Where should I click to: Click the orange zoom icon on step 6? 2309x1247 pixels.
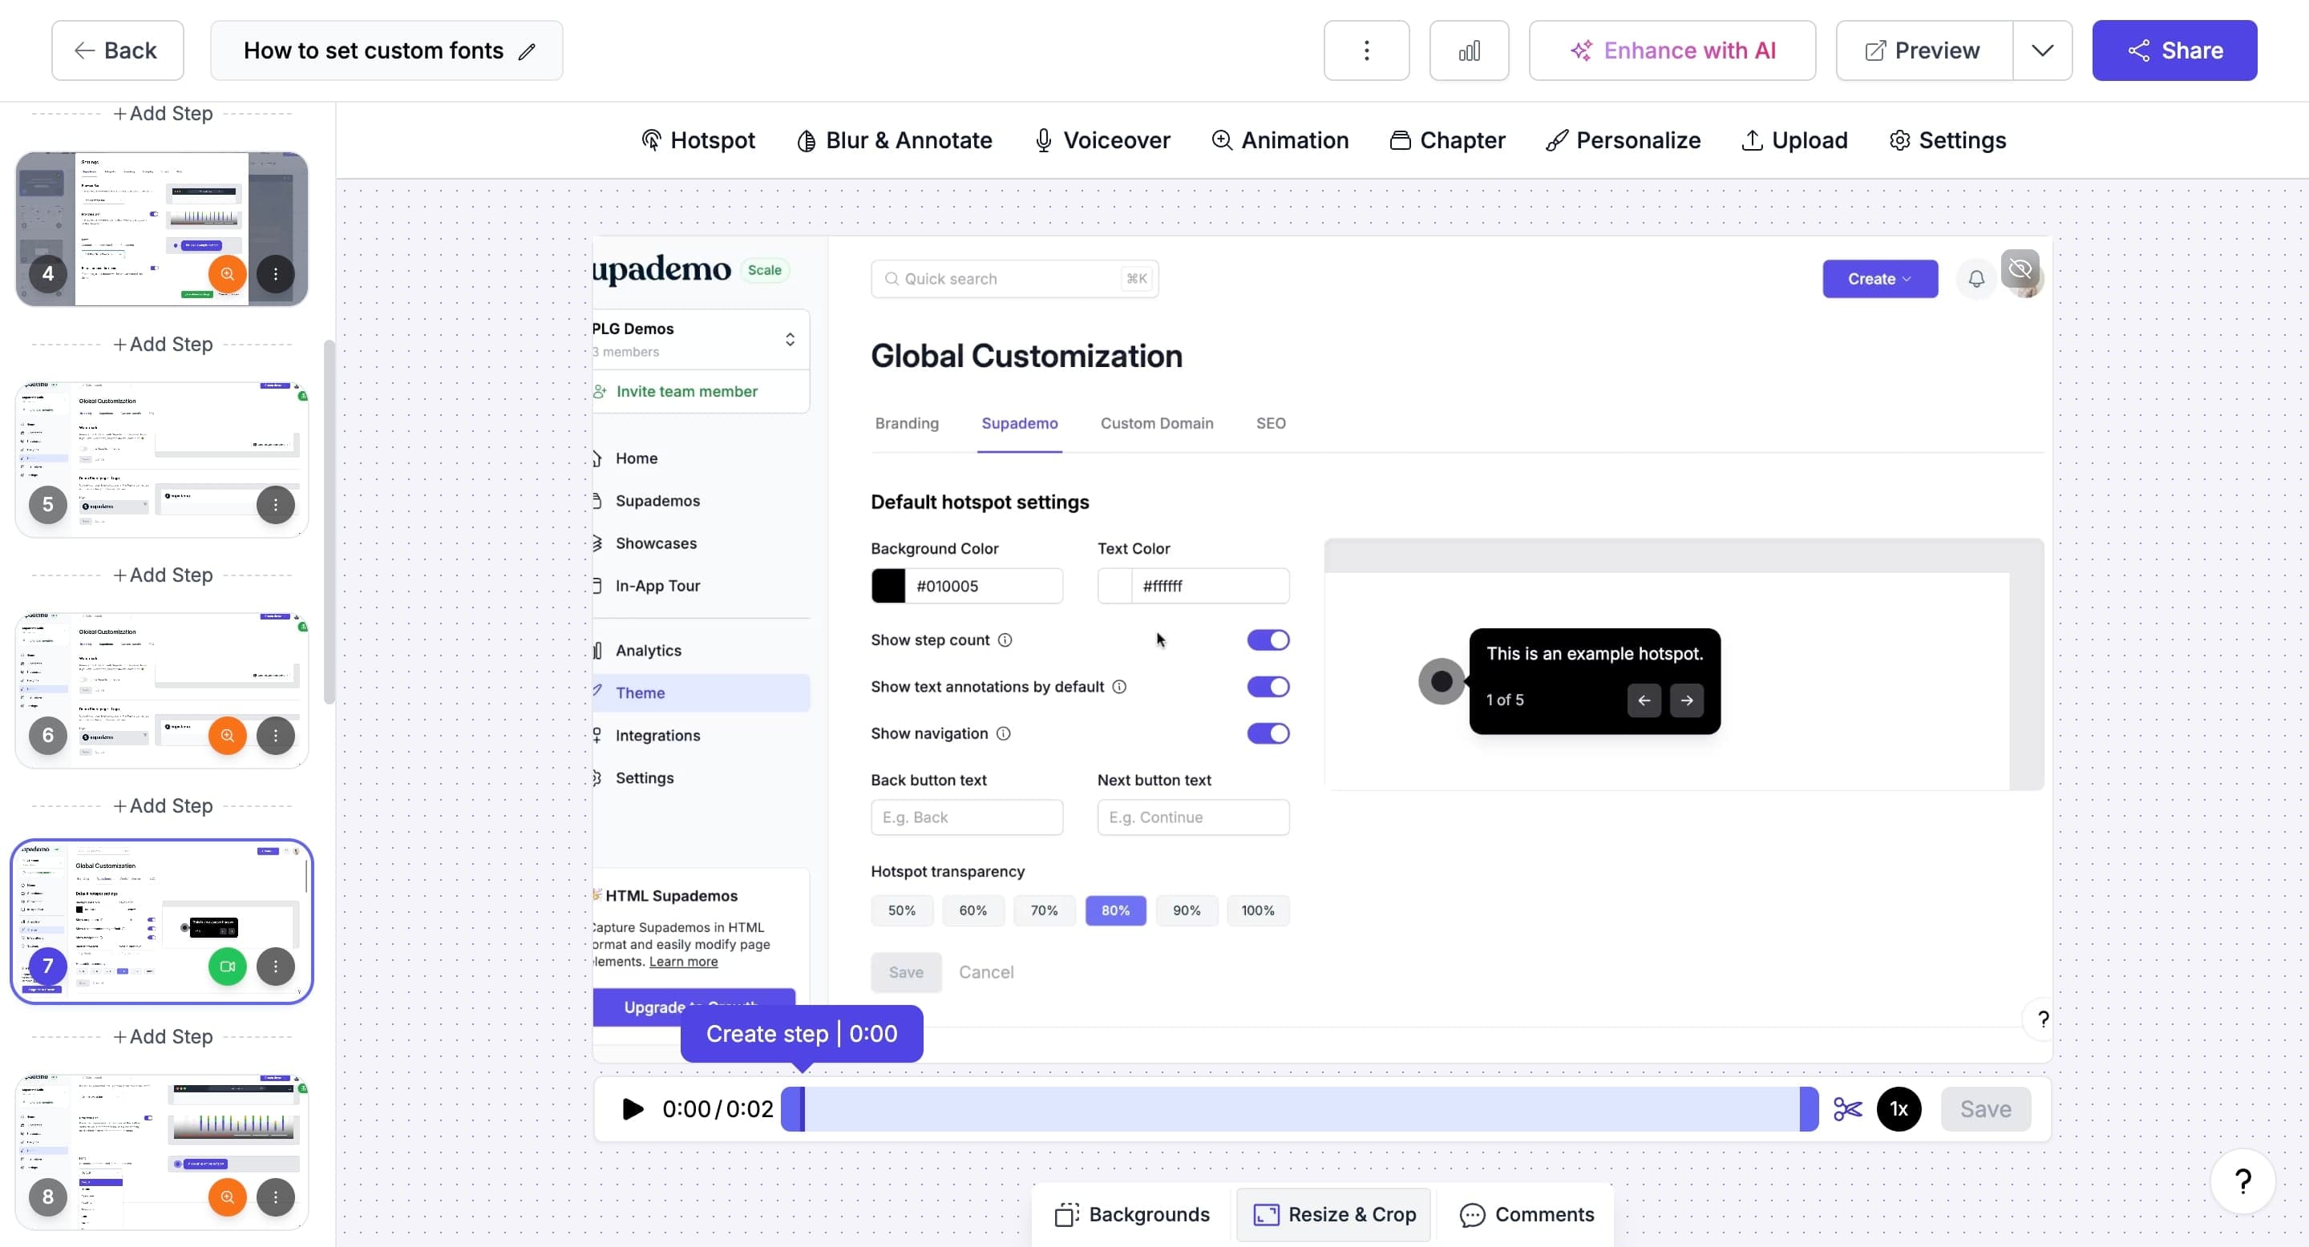(228, 736)
